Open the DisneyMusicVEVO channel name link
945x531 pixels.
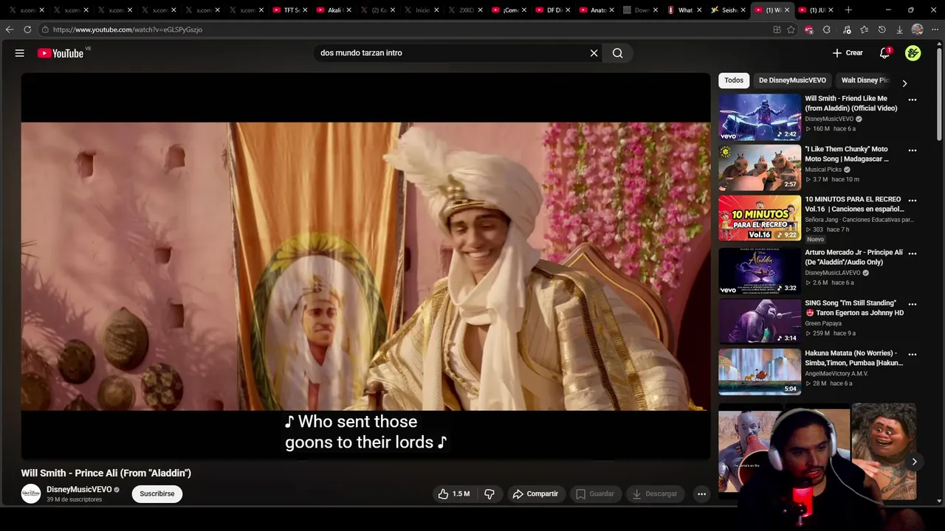79,490
